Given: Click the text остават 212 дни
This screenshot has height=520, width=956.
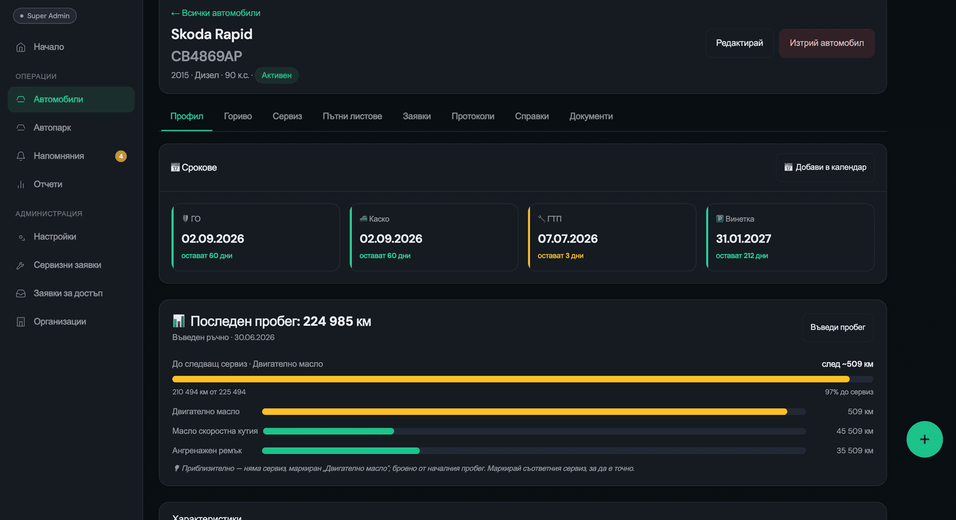Looking at the screenshot, I should coord(742,256).
